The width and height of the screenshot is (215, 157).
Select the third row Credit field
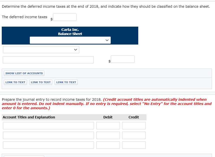tap(134, 145)
